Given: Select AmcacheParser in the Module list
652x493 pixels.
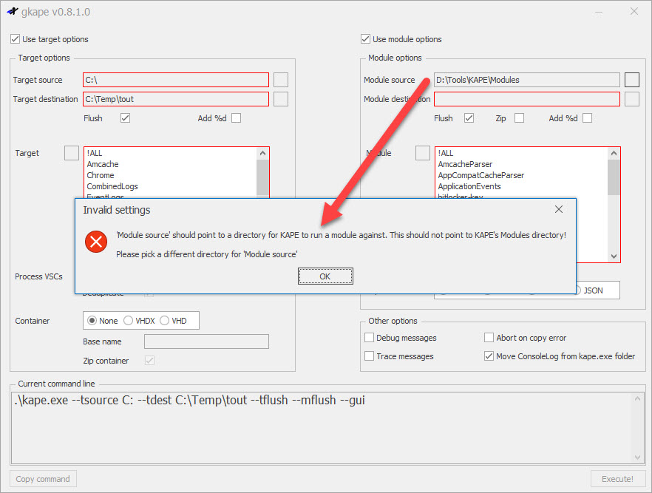Looking at the screenshot, I should (x=521, y=164).
